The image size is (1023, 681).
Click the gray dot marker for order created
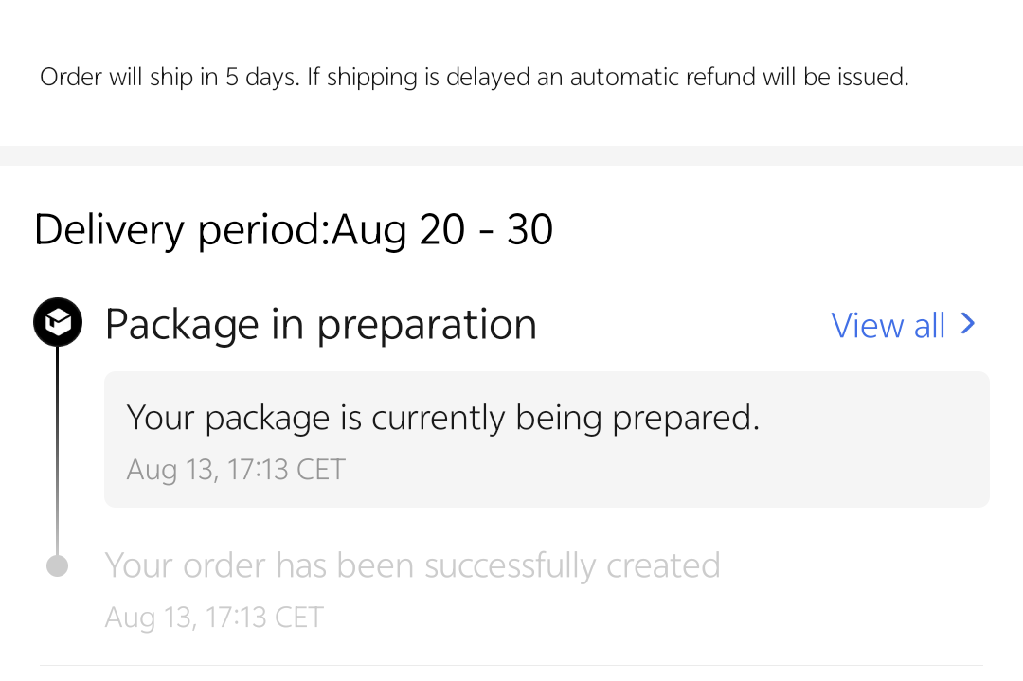pyautogui.click(x=58, y=566)
